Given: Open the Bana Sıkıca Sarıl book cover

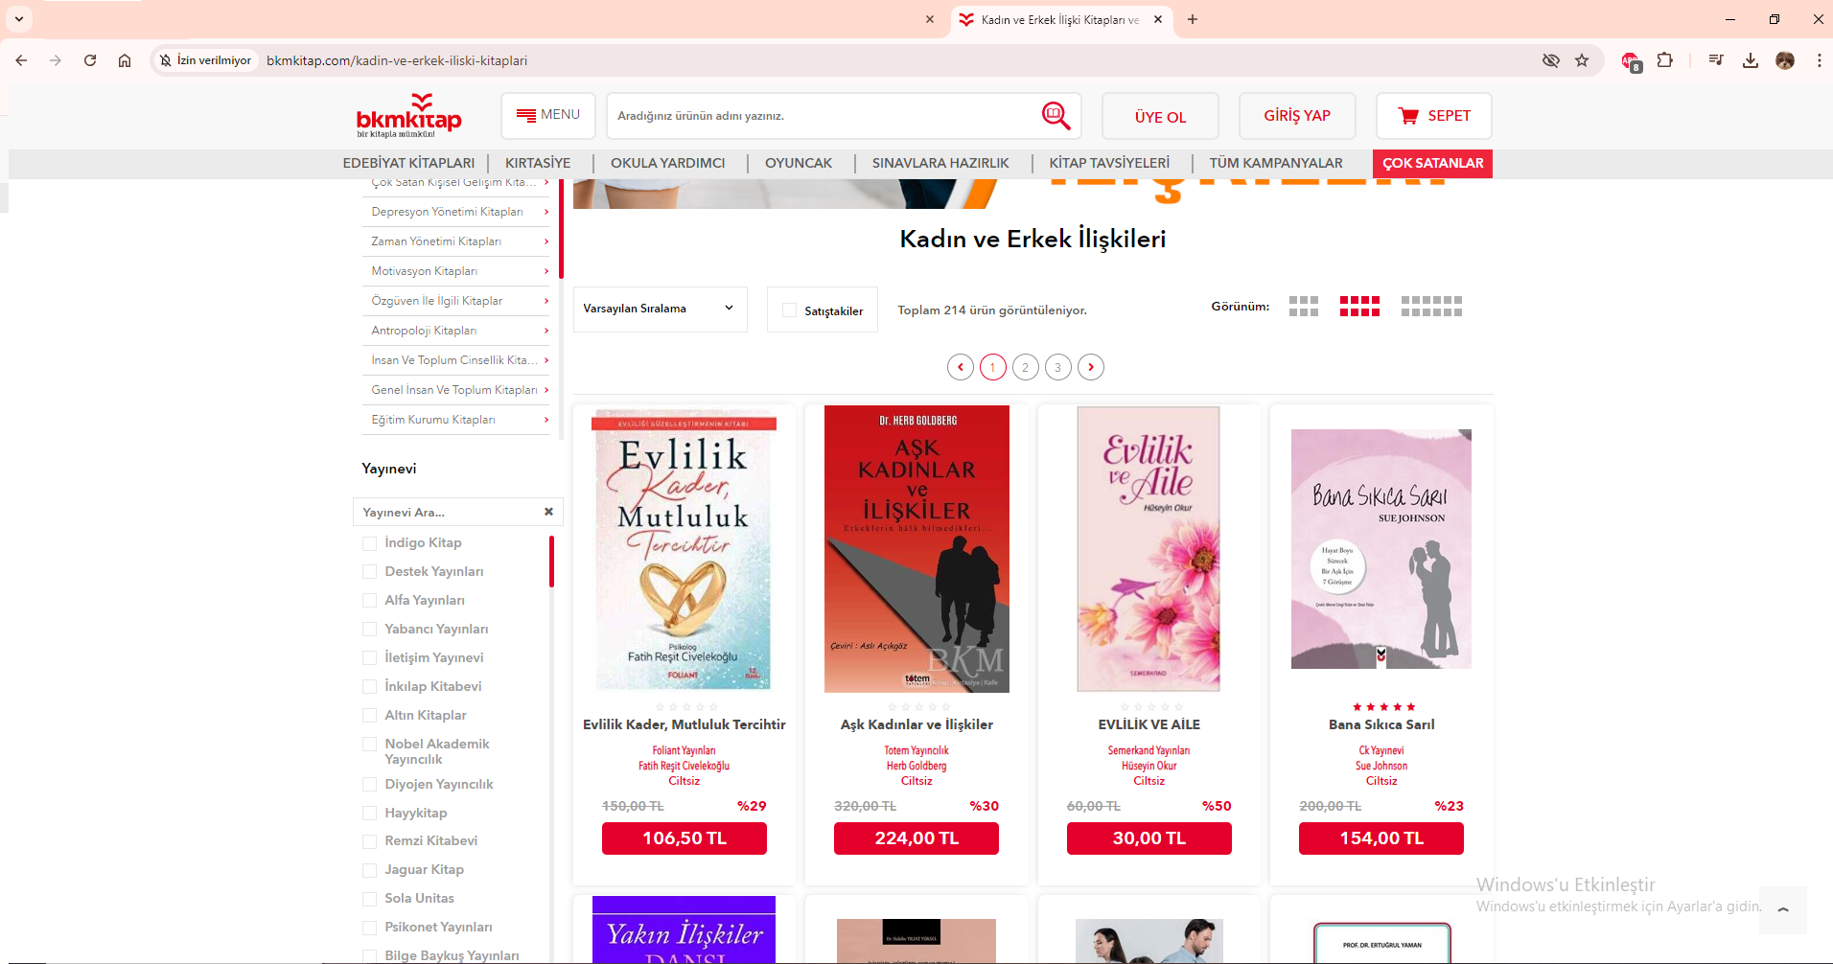Looking at the screenshot, I should pos(1381,549).
